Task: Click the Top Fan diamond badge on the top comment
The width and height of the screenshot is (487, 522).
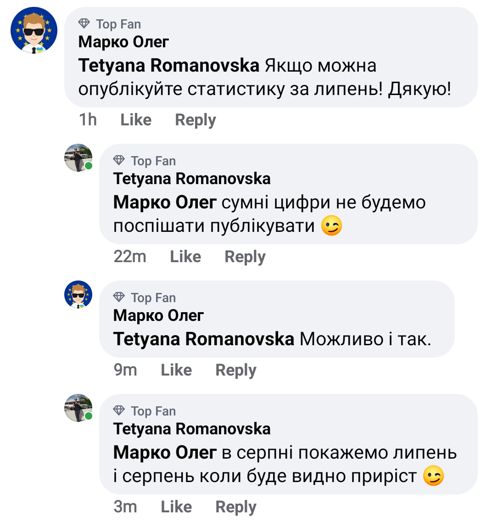Action: 84,24
